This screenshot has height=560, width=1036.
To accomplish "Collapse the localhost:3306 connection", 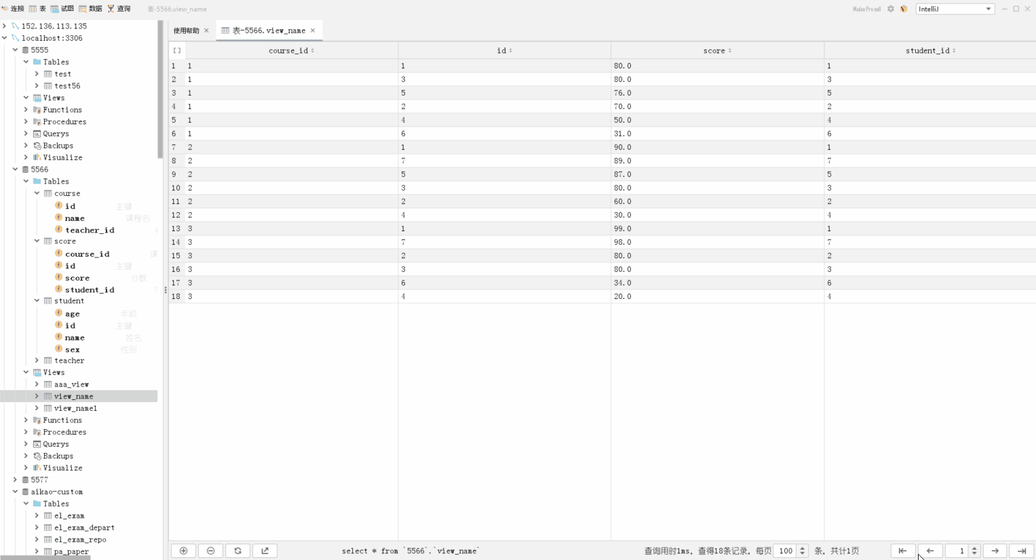I will click(5, 38).
